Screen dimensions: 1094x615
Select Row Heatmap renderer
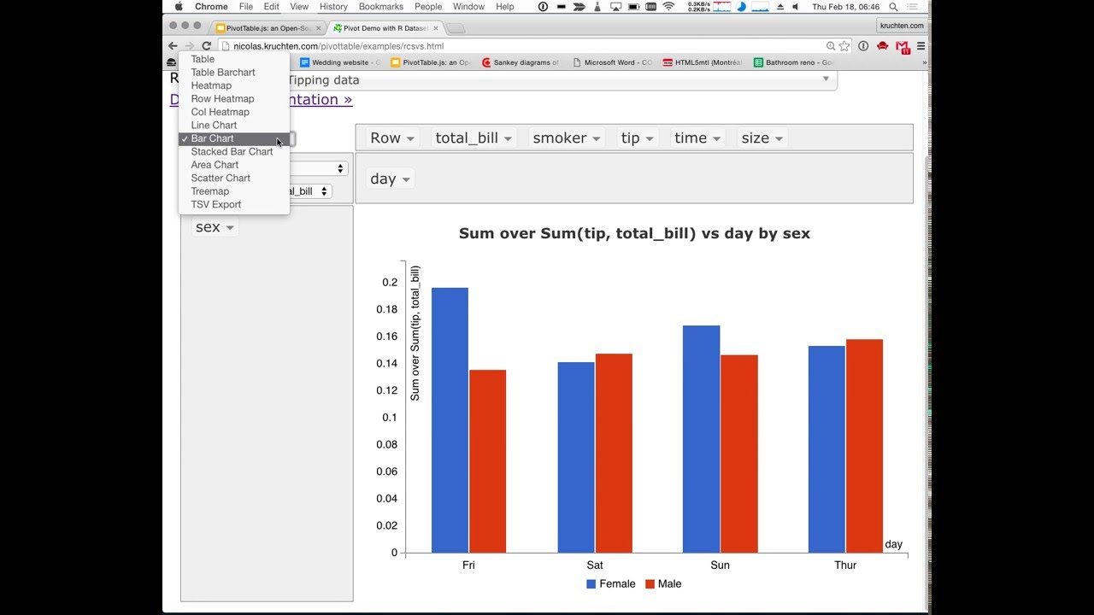[x=233, y=99]
